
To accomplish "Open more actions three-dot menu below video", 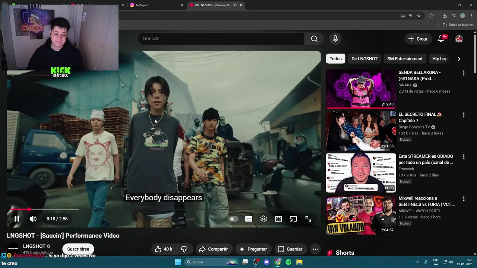I will tap(315, 249).
